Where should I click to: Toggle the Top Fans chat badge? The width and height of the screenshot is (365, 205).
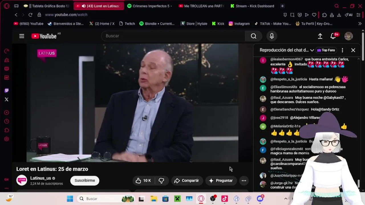click(326, 50)
